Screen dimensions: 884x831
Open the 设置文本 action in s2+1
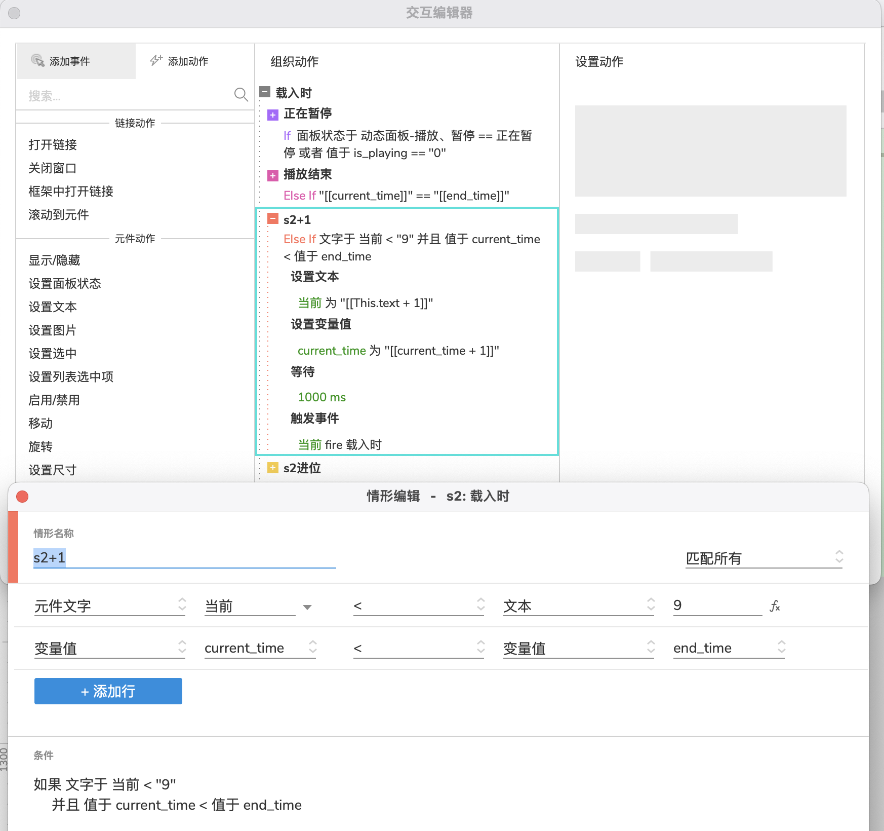[x=315, y=276]
